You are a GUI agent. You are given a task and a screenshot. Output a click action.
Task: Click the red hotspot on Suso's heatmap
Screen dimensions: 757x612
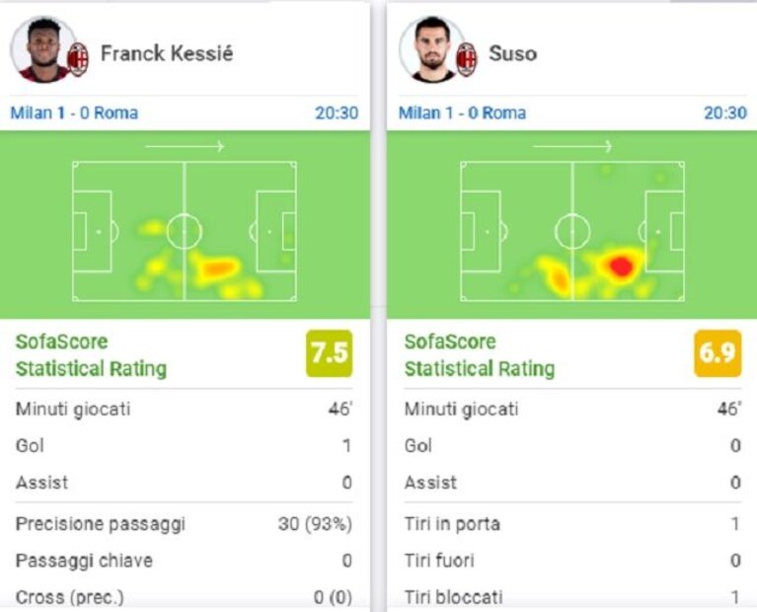point(621,267)
